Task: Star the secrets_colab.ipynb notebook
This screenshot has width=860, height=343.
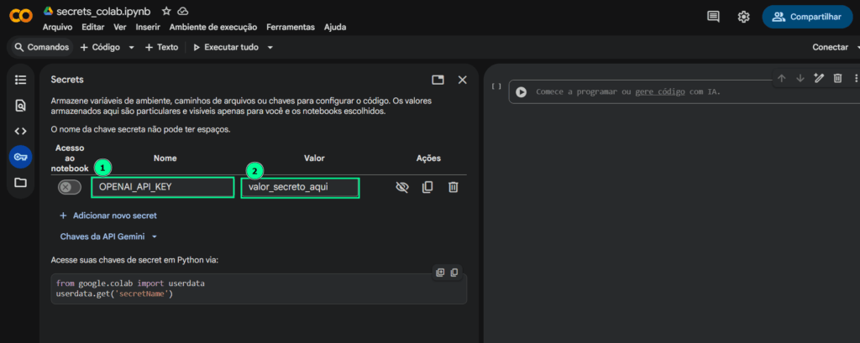Action: point(167,11)
